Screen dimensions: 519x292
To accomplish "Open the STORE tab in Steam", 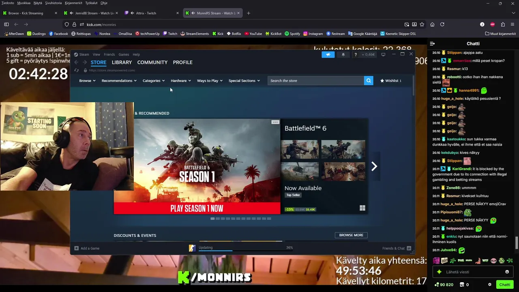I will pyautogui.click(x=99, y=62).
